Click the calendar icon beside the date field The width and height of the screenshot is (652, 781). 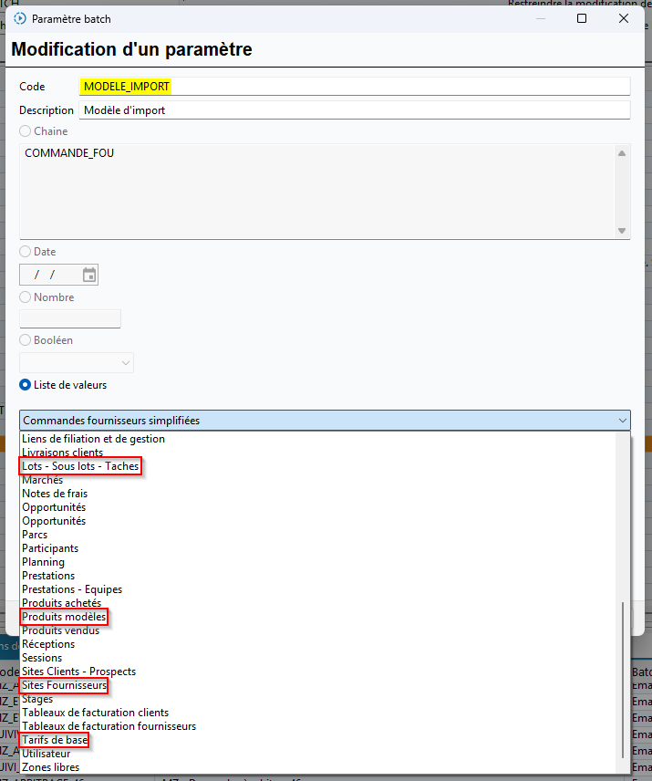pyautogui.click(x=88, y=275)
